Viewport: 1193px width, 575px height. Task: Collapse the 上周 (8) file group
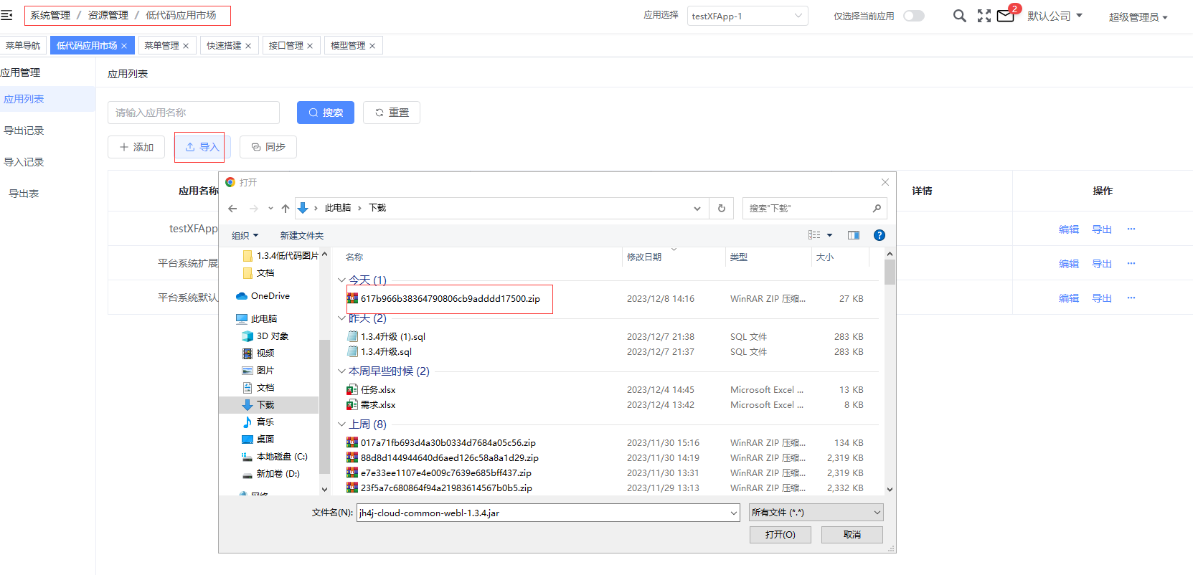coord(341,424)
